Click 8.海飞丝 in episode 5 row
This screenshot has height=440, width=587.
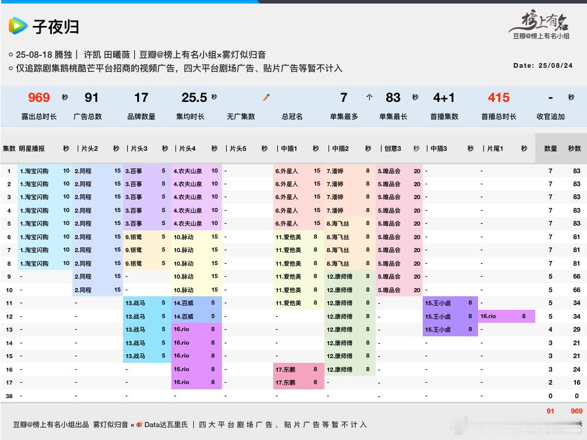[338, 224]
